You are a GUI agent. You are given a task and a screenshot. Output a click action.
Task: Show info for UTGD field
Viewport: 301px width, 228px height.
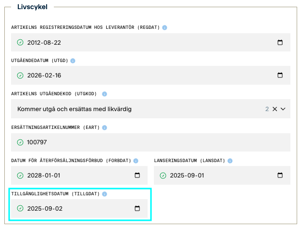click(73, 61)
